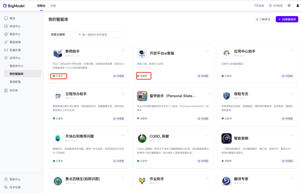Click the 教师助手 book icon
Image resolution: width=301 pixels, height=193 pixels.
click(x=58, y=53)
